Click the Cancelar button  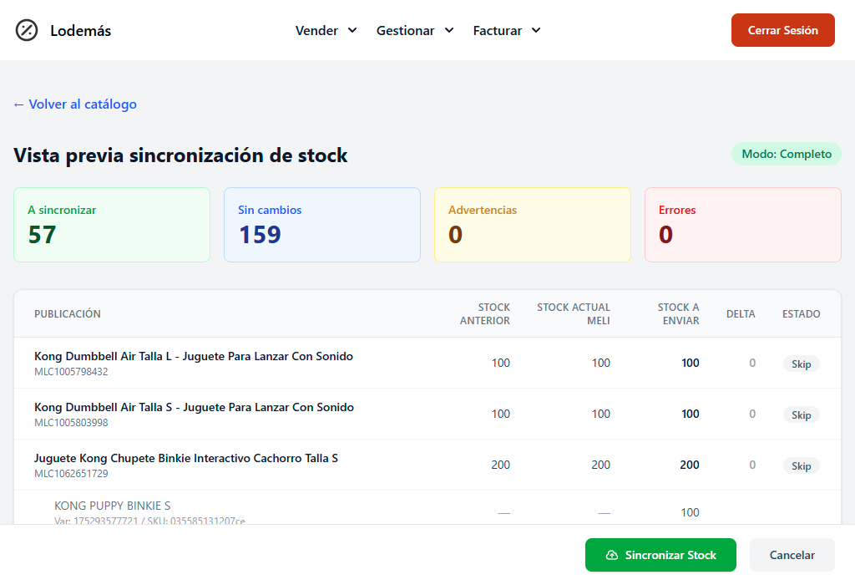click(x=792, y=555)
